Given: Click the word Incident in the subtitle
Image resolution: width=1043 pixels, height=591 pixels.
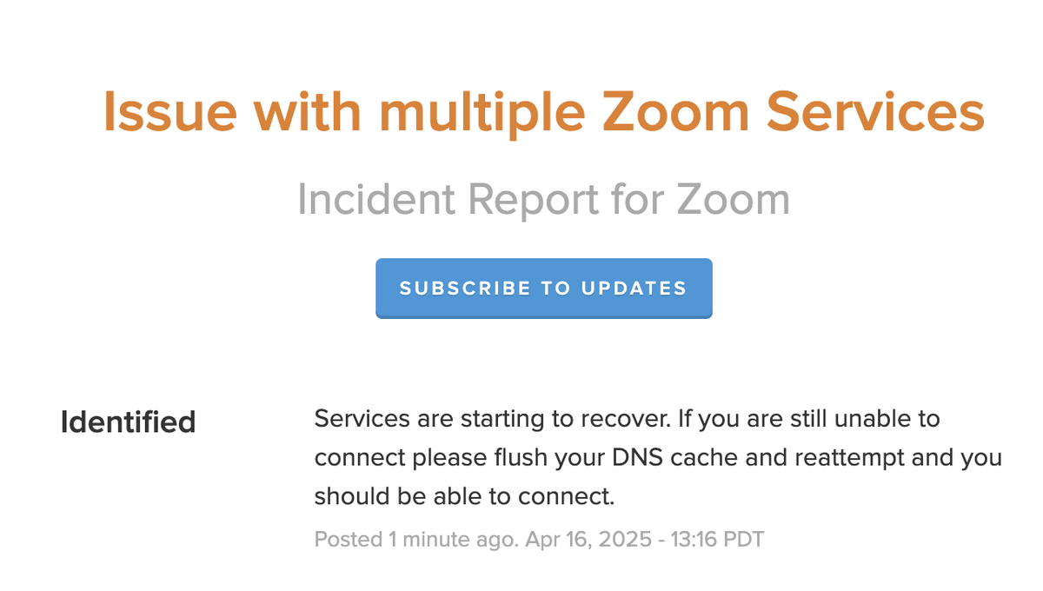Looking at the screenshot, I should (376, 200).
